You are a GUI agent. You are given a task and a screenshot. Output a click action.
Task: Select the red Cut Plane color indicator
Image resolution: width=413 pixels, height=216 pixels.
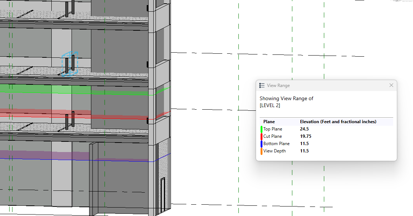click(261, 136)
